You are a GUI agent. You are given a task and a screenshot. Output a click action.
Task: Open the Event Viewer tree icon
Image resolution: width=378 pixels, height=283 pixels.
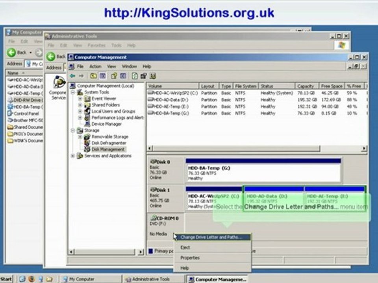pyautogui.click(x=87, y=98)
